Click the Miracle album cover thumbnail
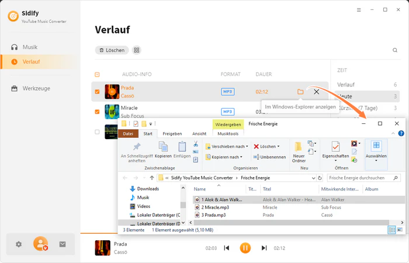This screenshot has width=409, height=263. [112, 112]
